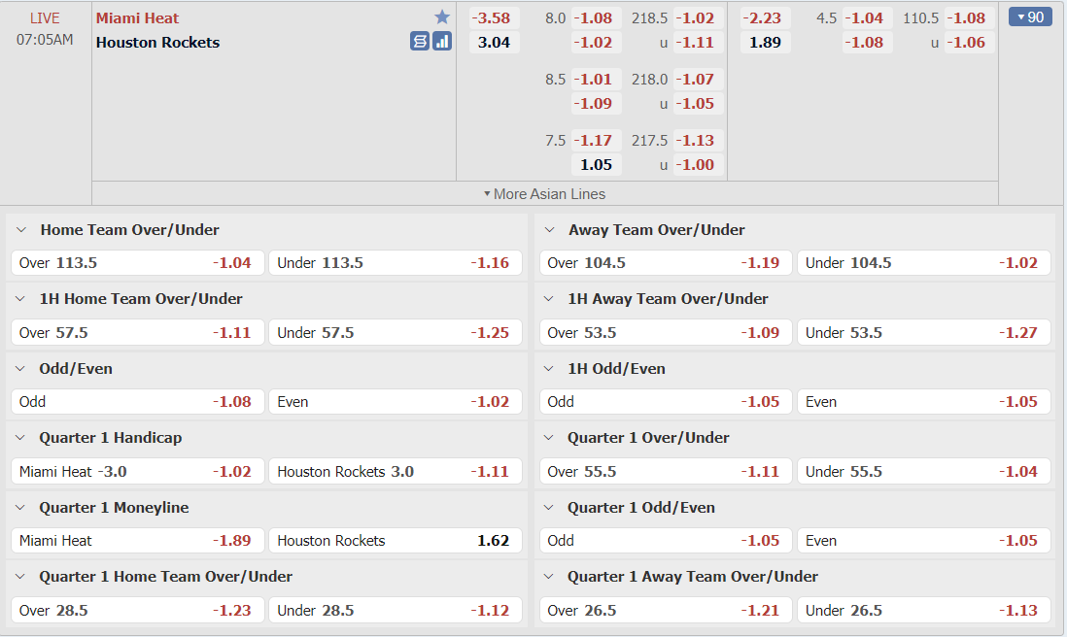This screenshot has width=1067, height=637.
Task: Choose Odd at -1.08 in full-game Odd/Even
Action: pos(137,402)
